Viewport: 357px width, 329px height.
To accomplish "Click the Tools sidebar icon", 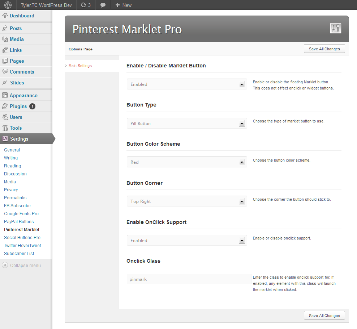I will click(5, 128).
